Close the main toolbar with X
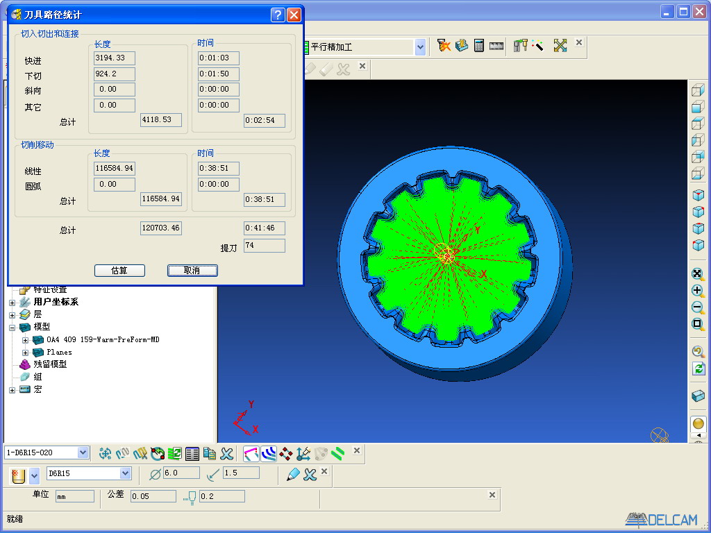This screenshot has width=711, height=533. [x=579, y=42]
